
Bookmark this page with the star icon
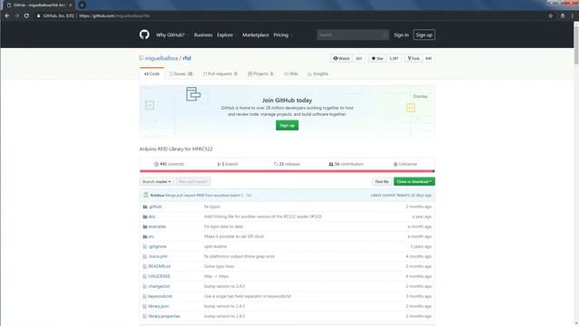coord(551,16)
